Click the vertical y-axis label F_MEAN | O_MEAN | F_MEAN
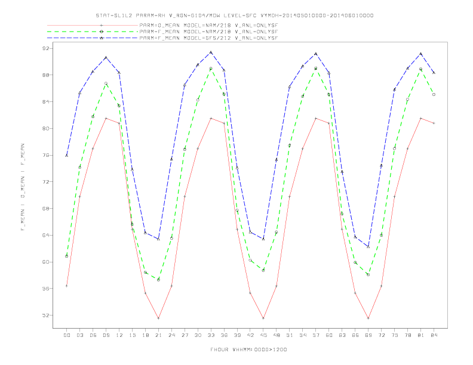The height and width of the screenshot is (365, 473). pyautogui.click(x=23, y=187)
